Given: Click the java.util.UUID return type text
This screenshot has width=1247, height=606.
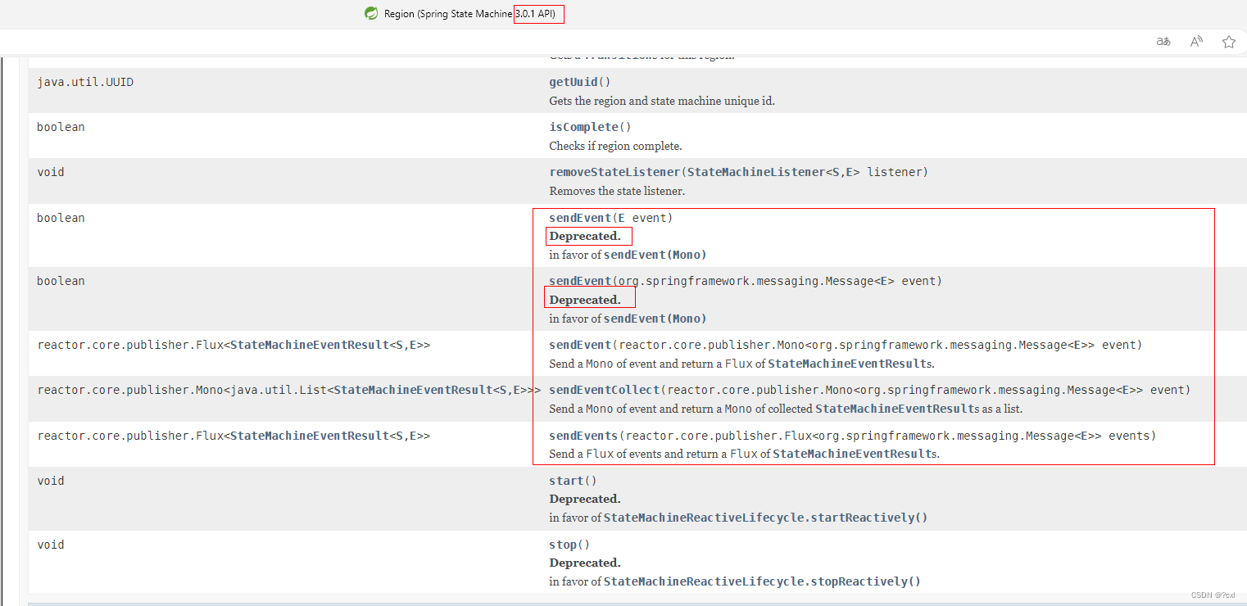Looking at the screenshot, I should [x=85, y=82].
